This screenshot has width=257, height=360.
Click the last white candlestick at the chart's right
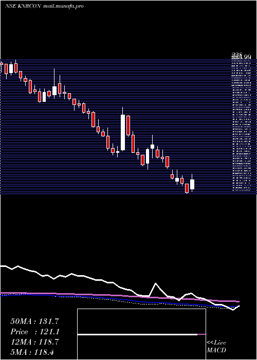pyautogui.click(x=192, y=184)
